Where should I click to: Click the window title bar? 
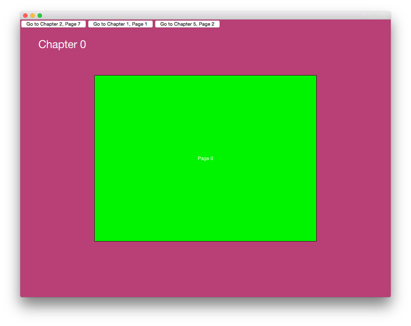pyautogui.click(x=217, y=15)
